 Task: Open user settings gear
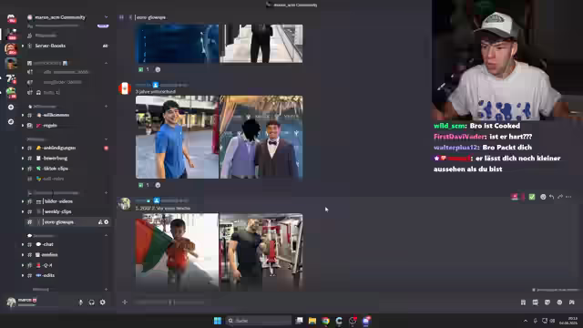click(103, 302)
